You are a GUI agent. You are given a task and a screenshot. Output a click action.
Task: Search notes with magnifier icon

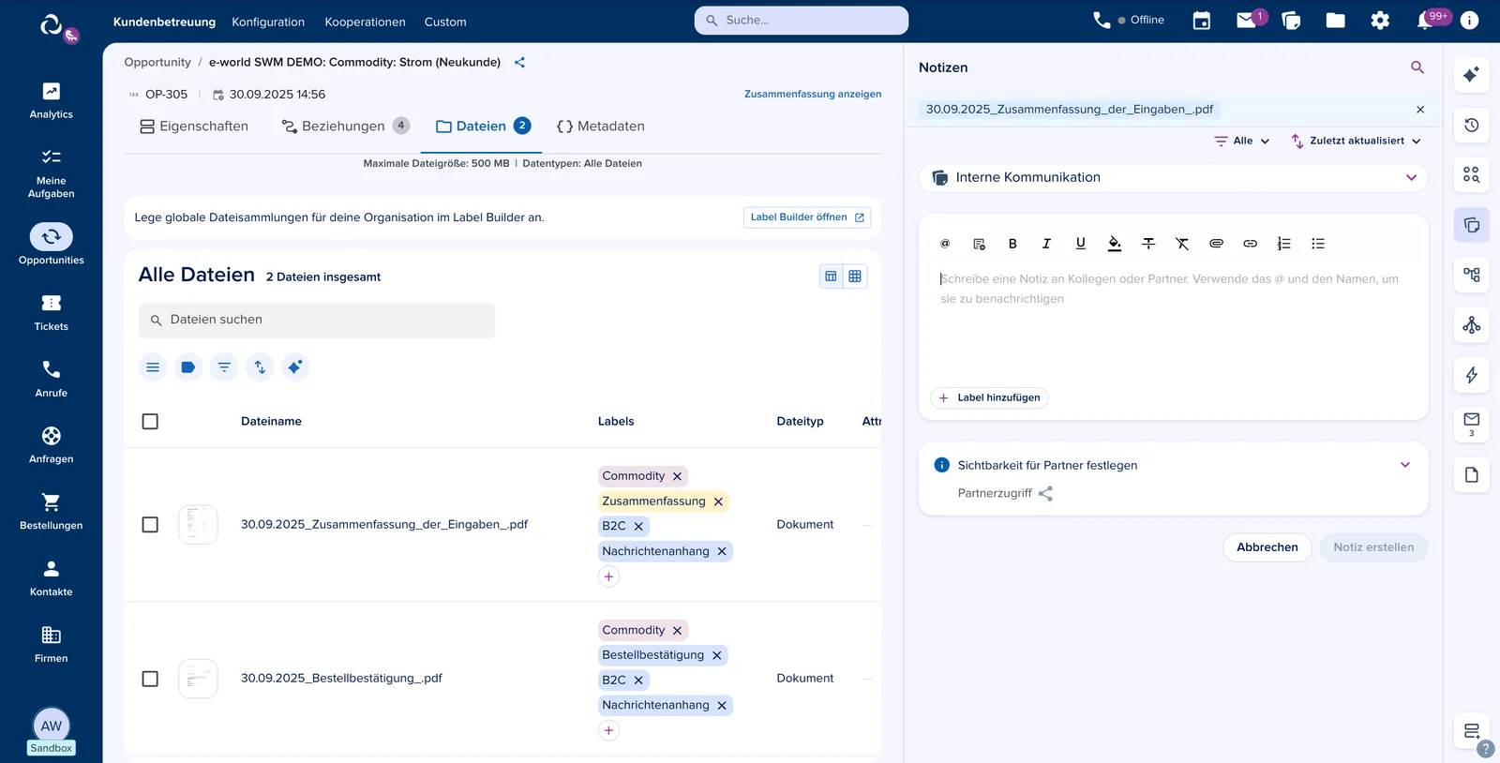coord(1417,67)
